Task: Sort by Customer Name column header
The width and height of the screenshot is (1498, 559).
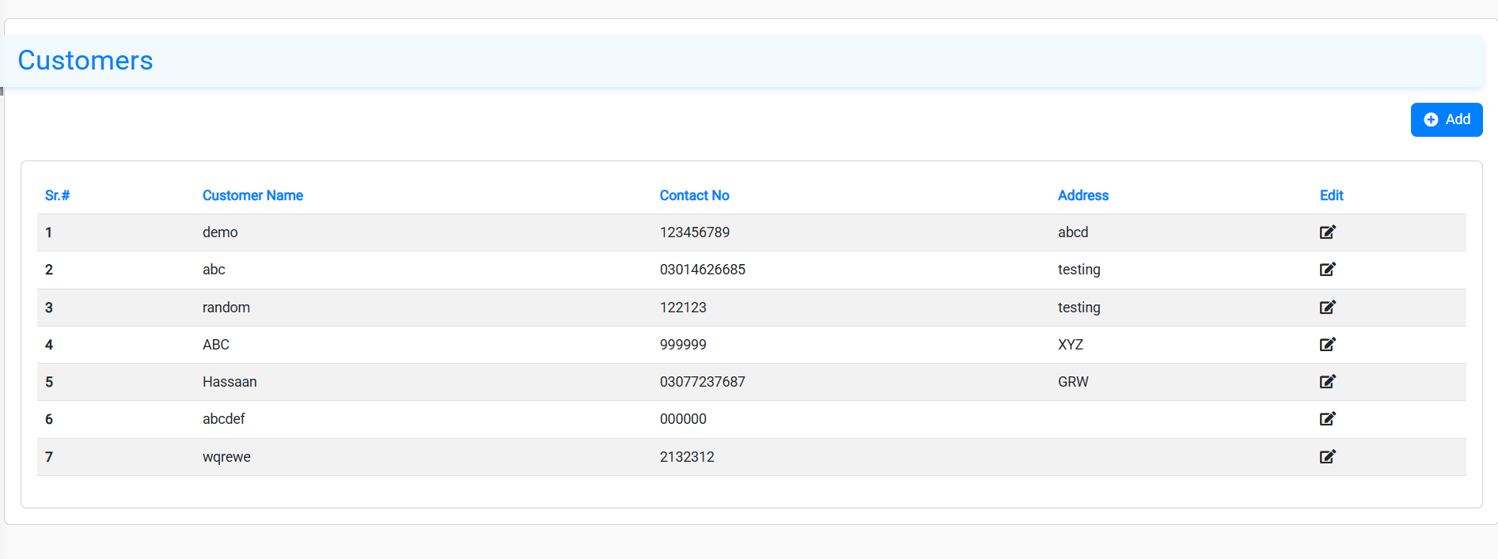Action: coord(252,195)
